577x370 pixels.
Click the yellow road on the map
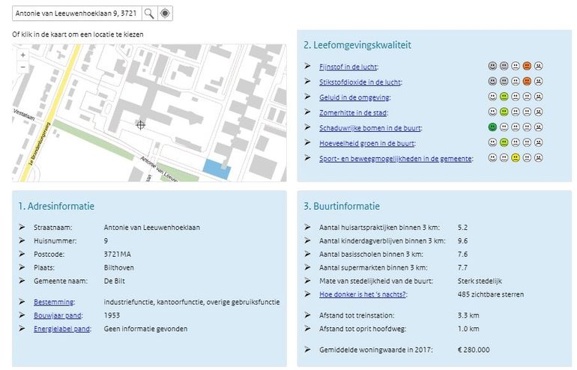[52, 112]
